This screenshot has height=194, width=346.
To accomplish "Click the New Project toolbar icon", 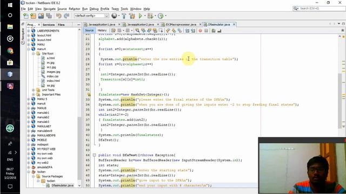I will click(x=34, y=16).
